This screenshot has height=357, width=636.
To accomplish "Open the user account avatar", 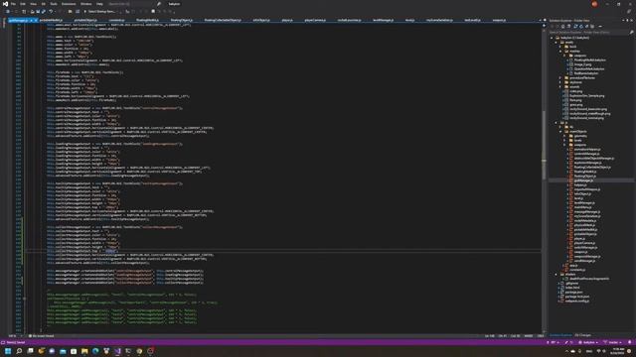I will click(594, 4).
